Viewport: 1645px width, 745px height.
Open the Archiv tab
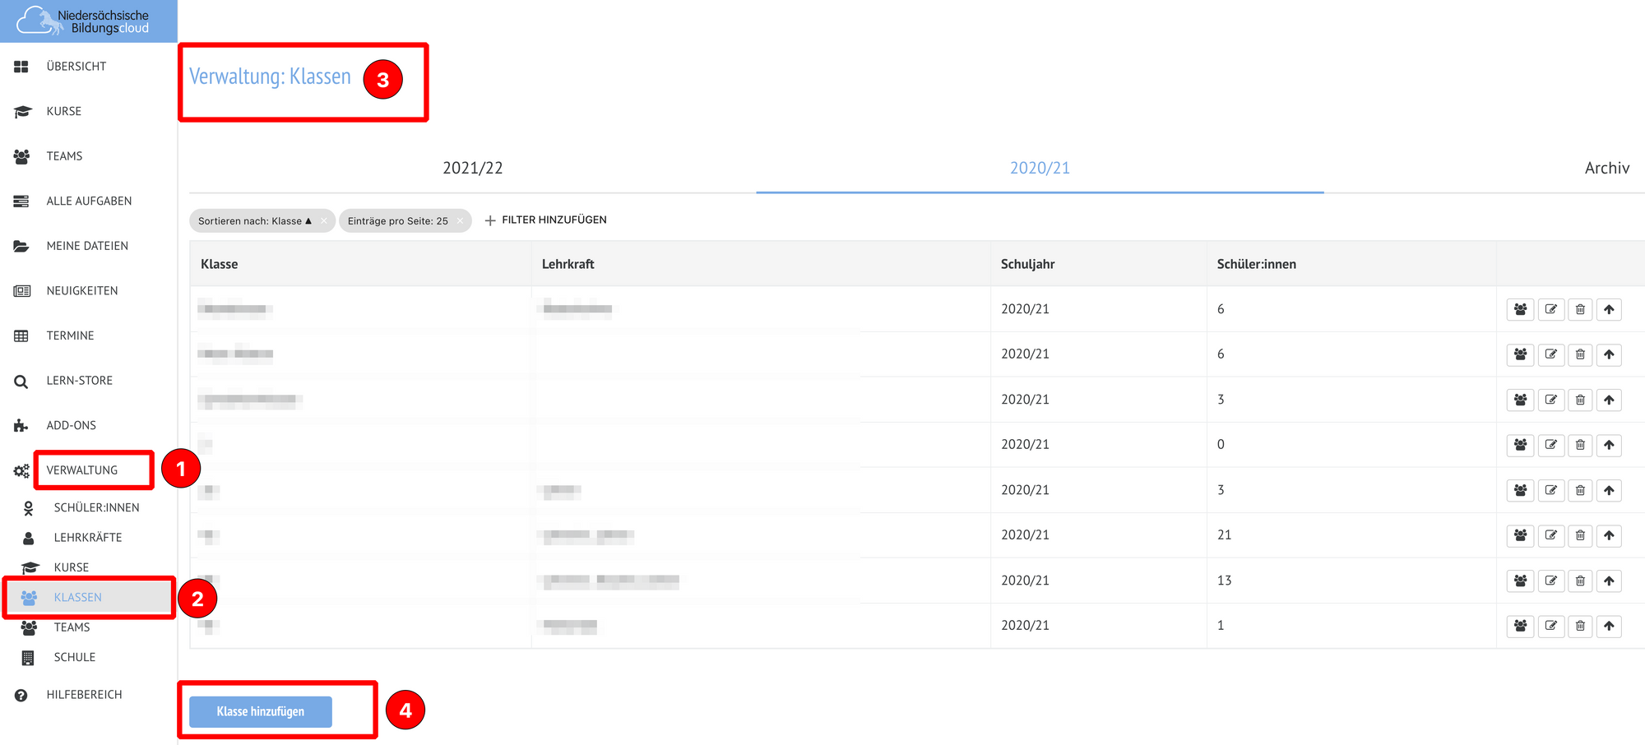pos(1606,169)
